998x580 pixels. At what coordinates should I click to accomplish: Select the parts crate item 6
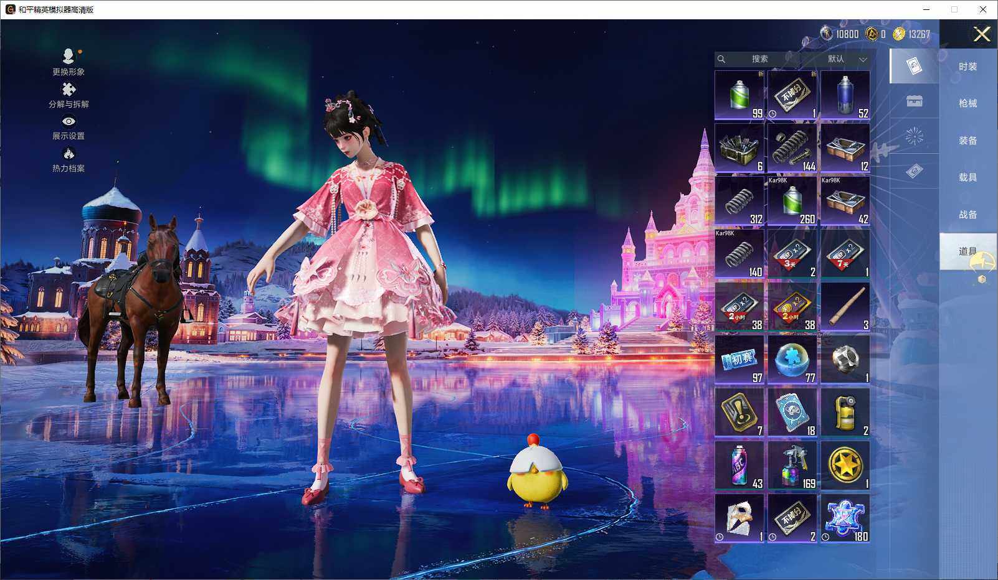coord(739,147)
